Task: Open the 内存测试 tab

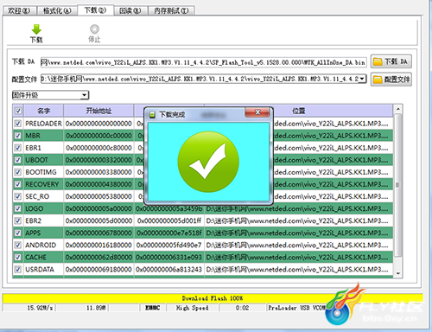Action: (171, 10)
